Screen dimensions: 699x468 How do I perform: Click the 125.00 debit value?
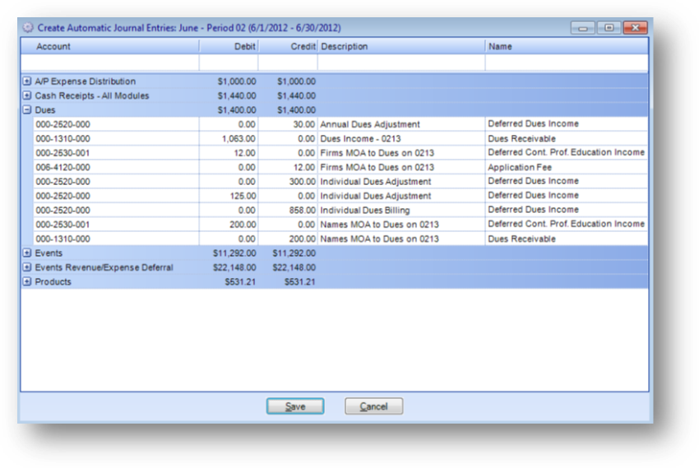click(x=243, y=196)
